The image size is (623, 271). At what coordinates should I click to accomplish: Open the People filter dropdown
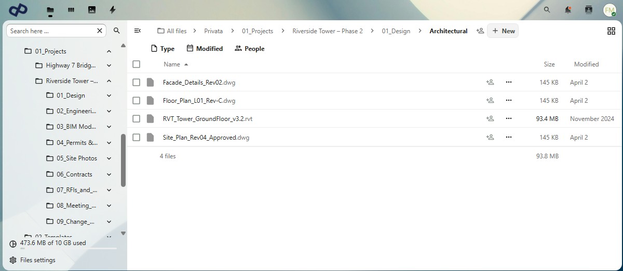point(249,49)
